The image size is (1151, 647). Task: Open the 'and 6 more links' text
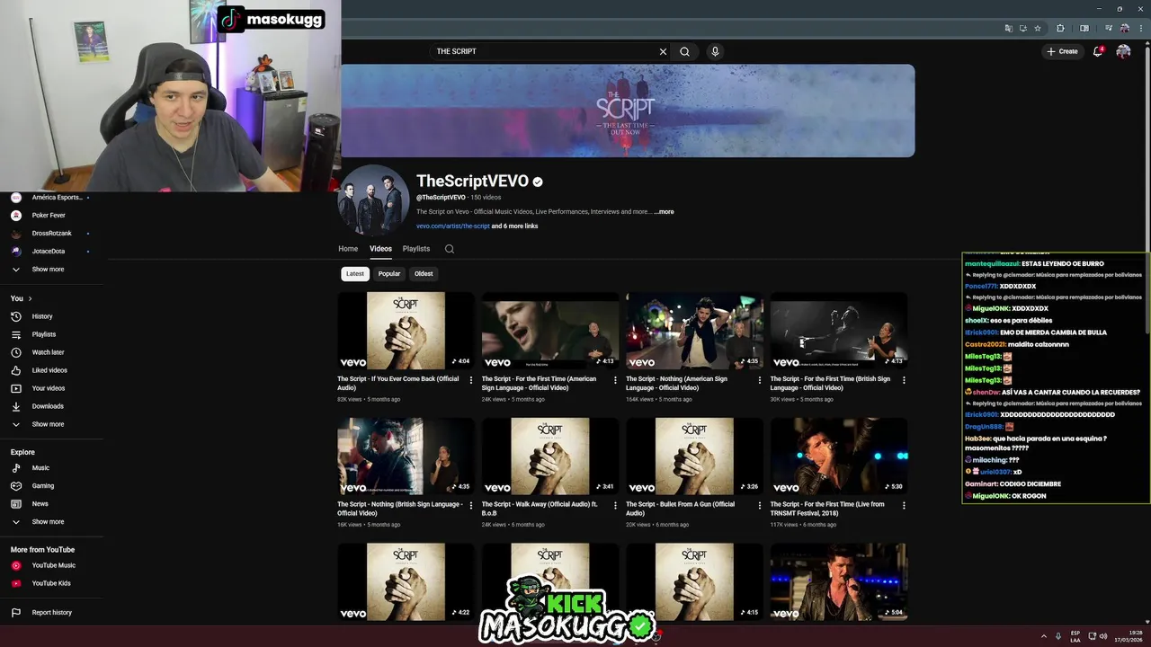point(514,226)
